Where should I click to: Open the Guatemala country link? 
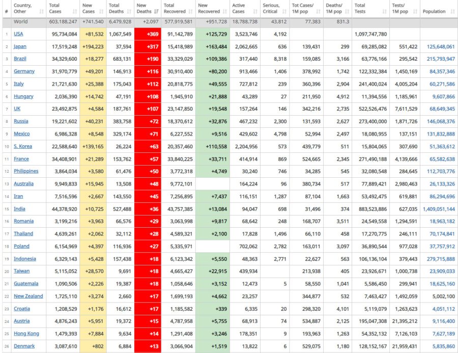26,284
